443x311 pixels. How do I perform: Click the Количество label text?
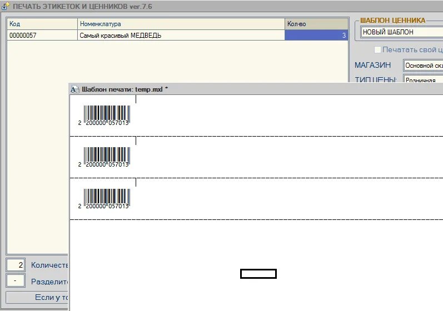click(49, 265)
